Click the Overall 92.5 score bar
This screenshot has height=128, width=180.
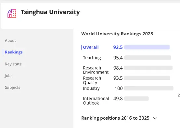coord(147,47)
